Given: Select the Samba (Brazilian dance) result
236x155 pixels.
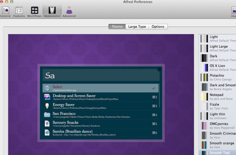Looking at the screenshot, I should 101,133.
